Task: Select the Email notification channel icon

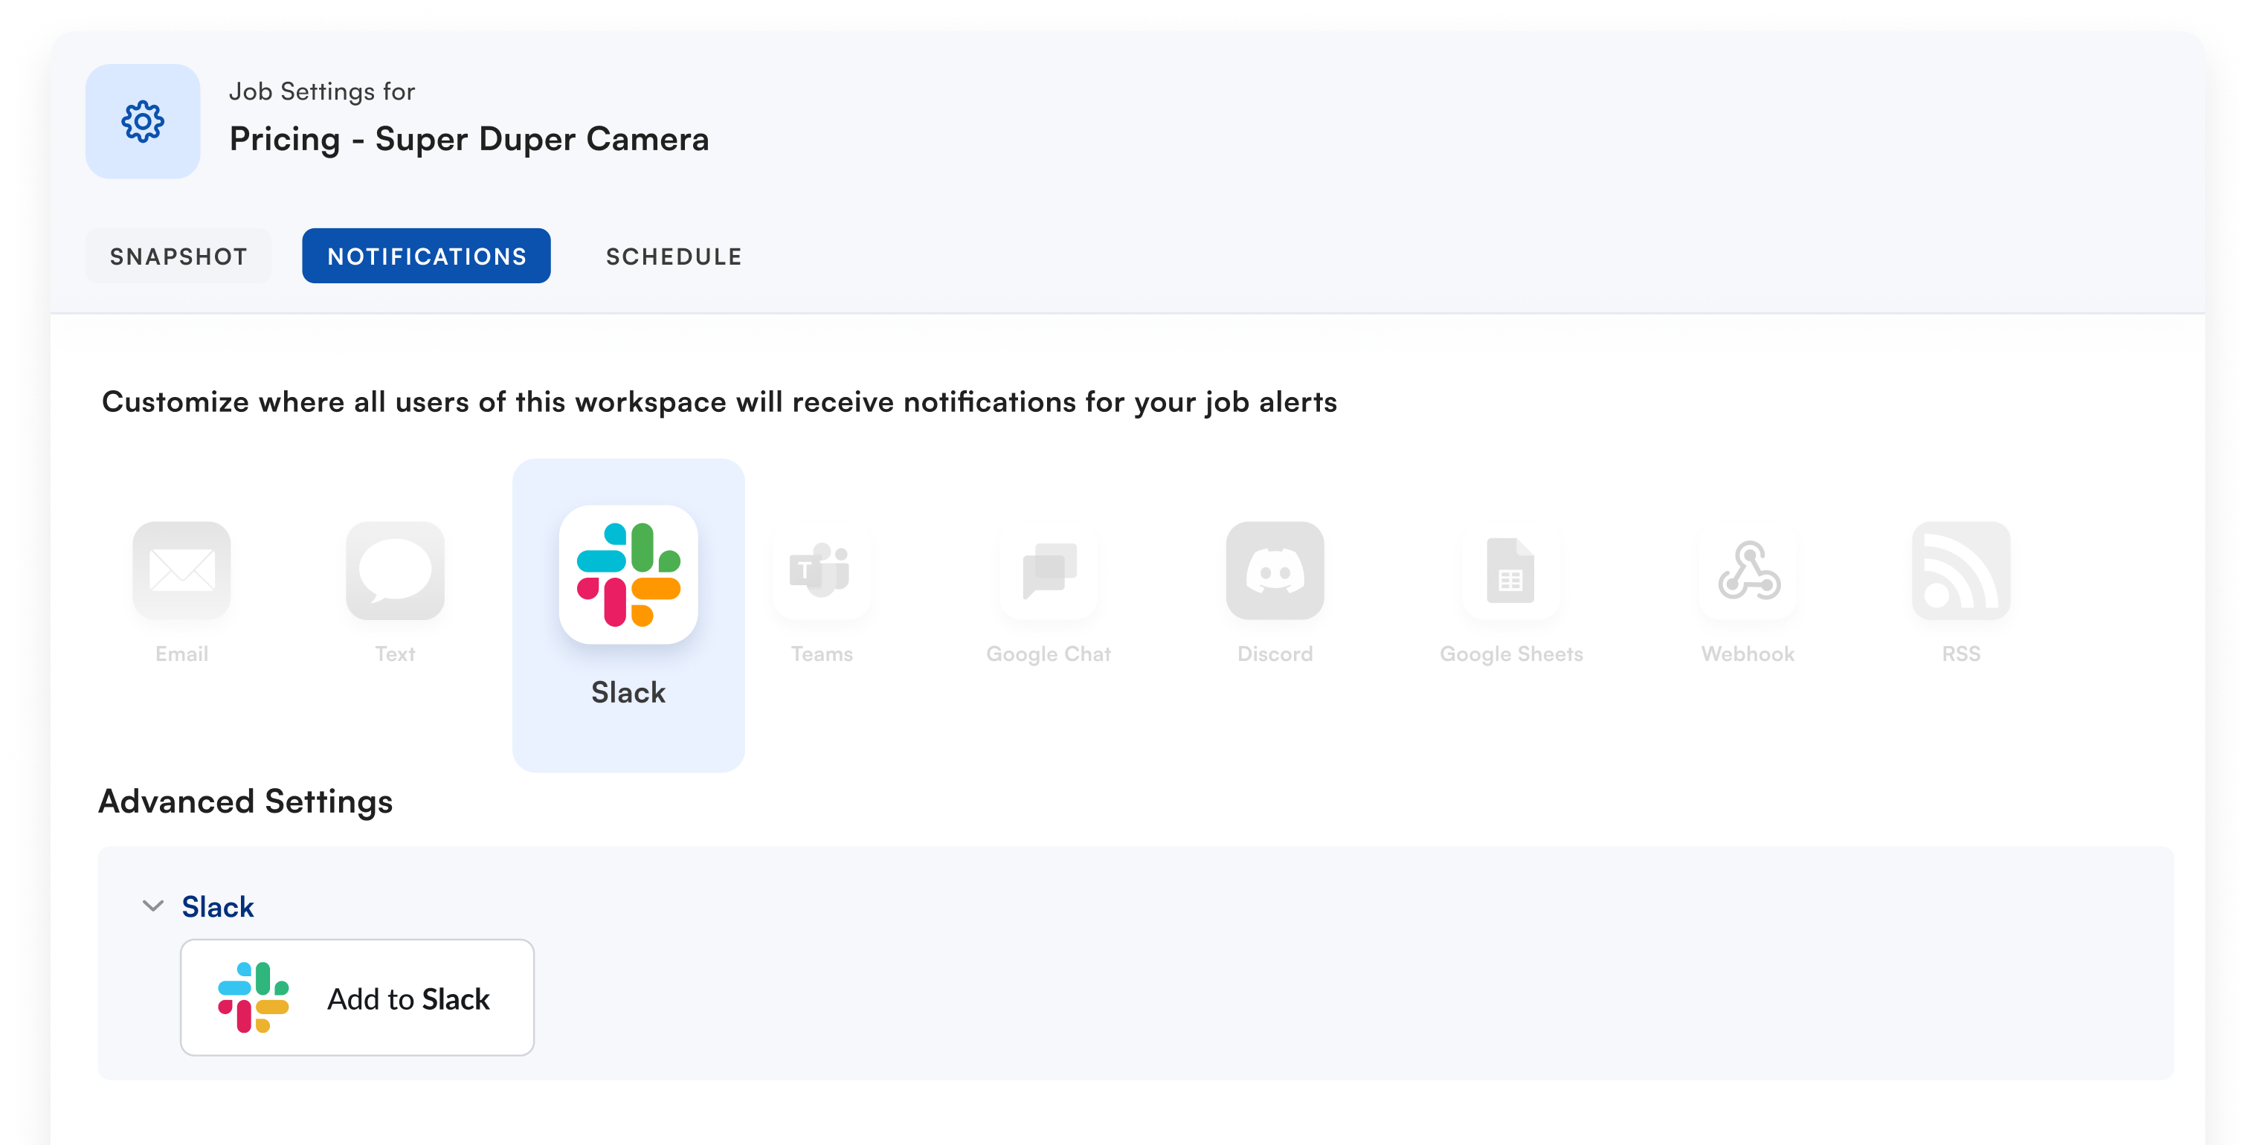Action: (x=181, y=571)
